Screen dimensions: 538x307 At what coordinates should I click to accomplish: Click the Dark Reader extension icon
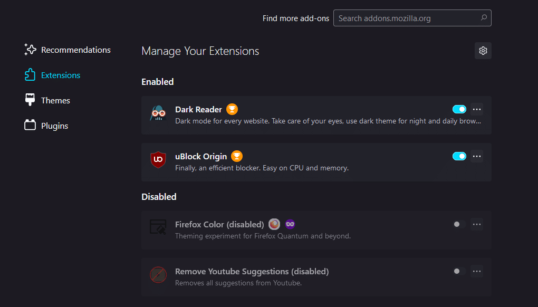[158, 113]
